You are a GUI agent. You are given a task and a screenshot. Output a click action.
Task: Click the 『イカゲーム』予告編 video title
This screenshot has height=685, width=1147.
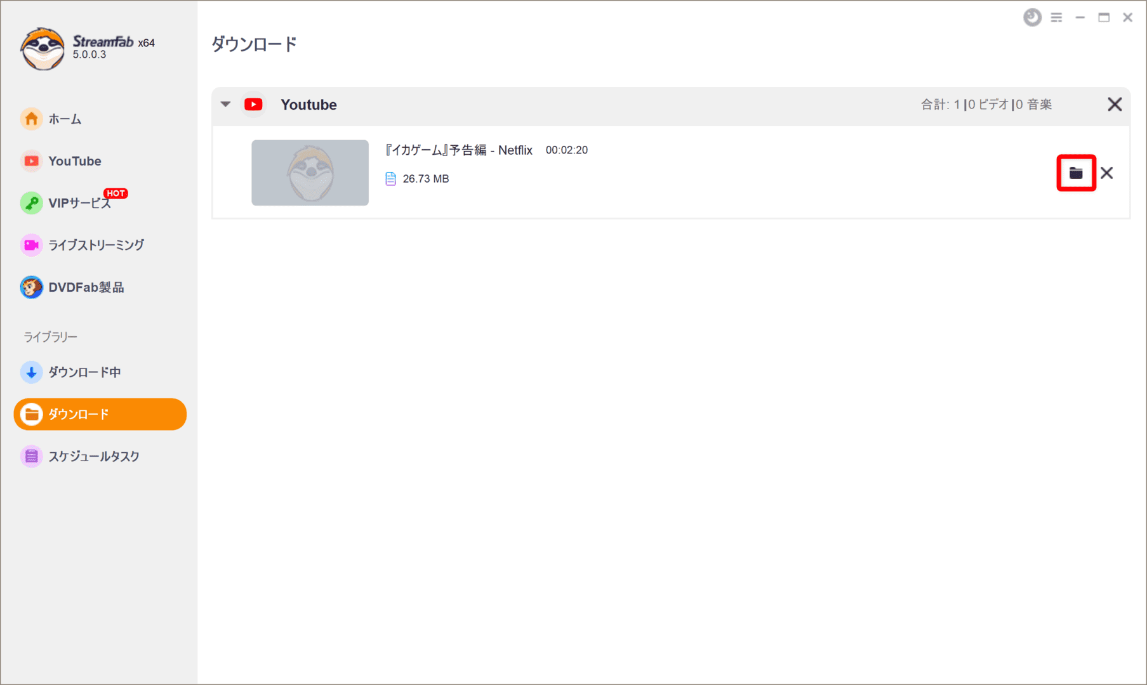(458, 150)
